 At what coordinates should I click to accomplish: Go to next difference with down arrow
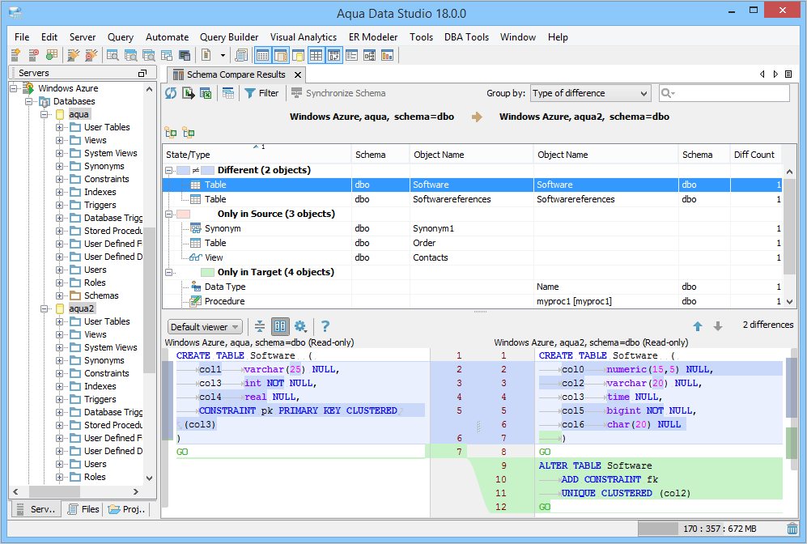pyautogui.click(x=718, y=325)
